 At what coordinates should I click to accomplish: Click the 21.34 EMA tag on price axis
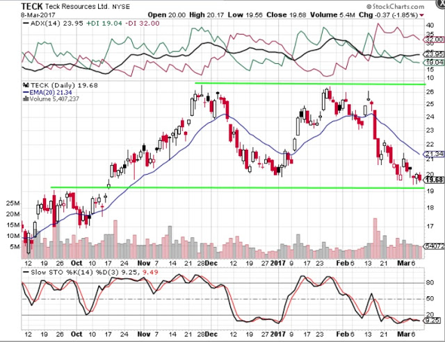pos(434,154)
